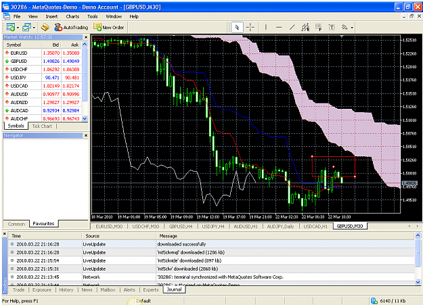Select GBPUSD row in Market Watch

coord(42,62)
